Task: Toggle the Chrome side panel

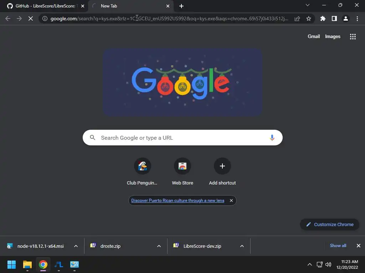Action: tap(334, 18)
